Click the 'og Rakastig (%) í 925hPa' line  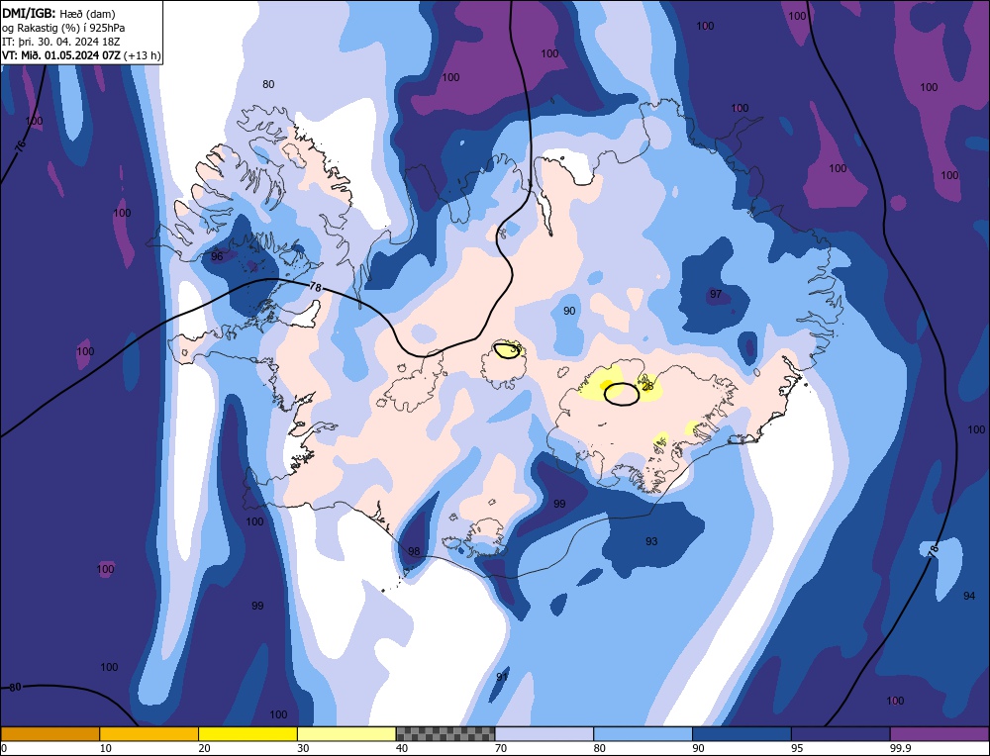tap(63, 28)
